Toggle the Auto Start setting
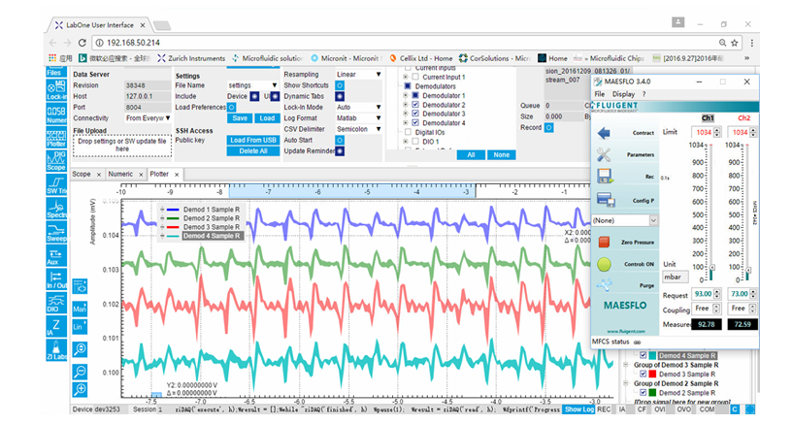 pyautogui.click(x=340, y=140)
